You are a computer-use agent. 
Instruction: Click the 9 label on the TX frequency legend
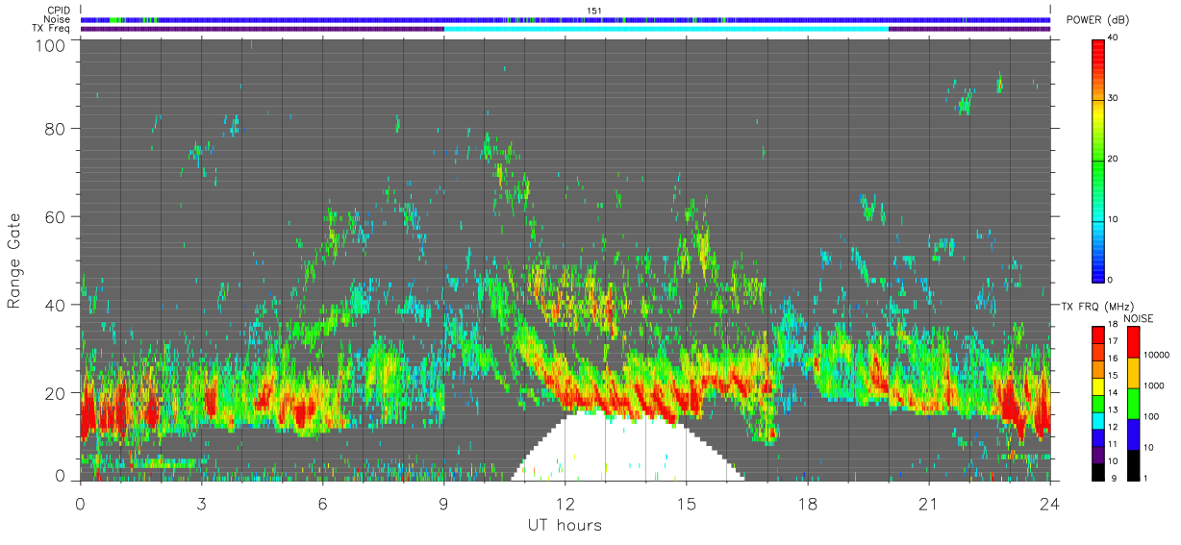click(1113, 479)
